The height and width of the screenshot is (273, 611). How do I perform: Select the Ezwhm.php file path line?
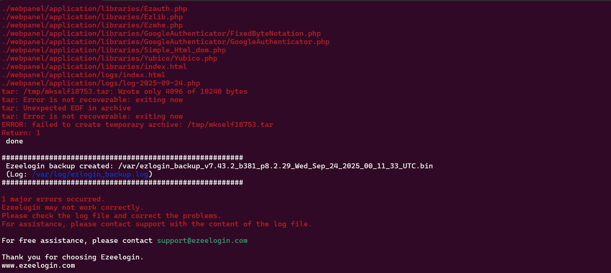pos(92,25)
